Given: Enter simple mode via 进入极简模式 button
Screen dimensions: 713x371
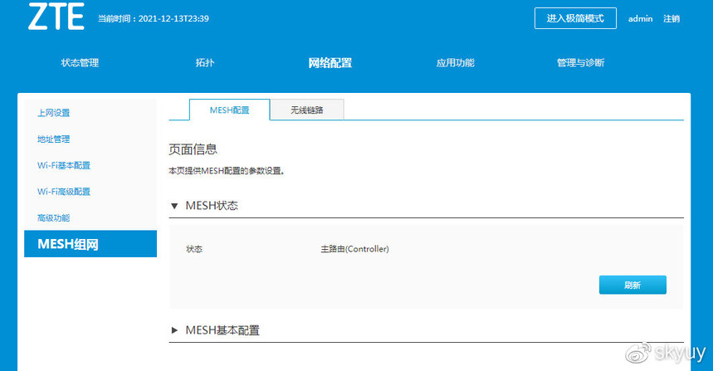Looking at the screenshot, I should point(575,18).
